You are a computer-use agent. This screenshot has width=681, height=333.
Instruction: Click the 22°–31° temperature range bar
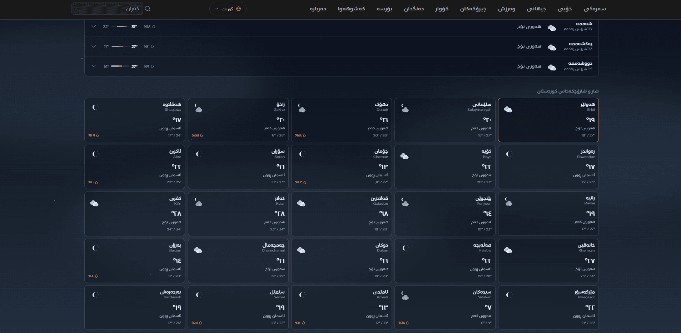pos(120,26)
